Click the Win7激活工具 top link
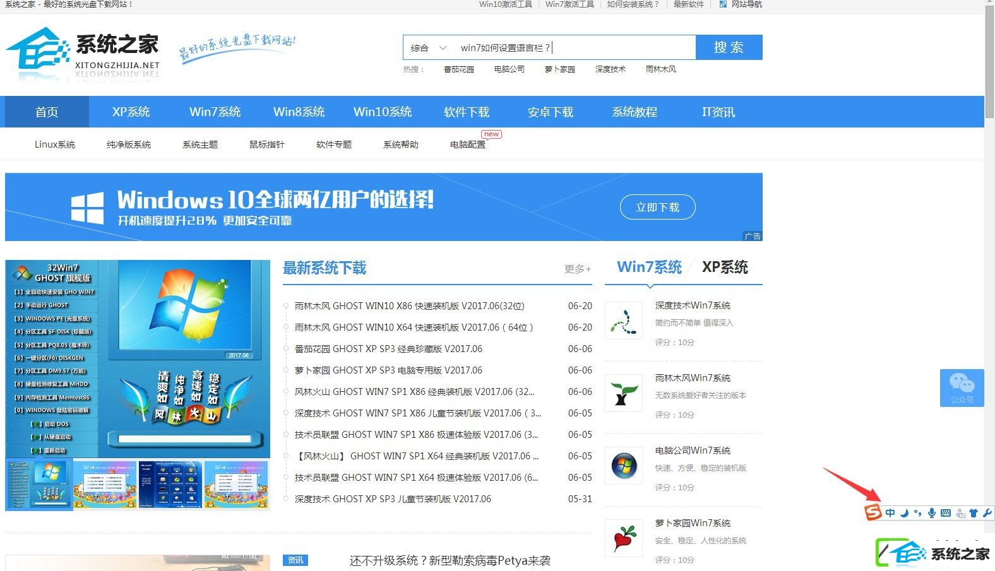The height and width of the screenshot is (571, 995). (569, 4)
